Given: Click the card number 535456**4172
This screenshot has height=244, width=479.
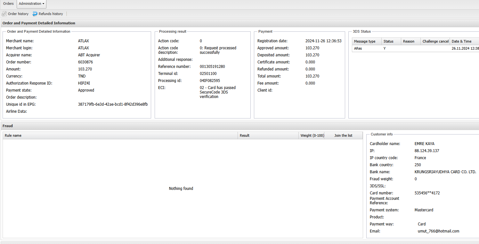Looking at the screenshot, I should coord(427,193).
